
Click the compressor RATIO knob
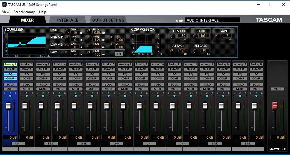click(x=195, y=36)
